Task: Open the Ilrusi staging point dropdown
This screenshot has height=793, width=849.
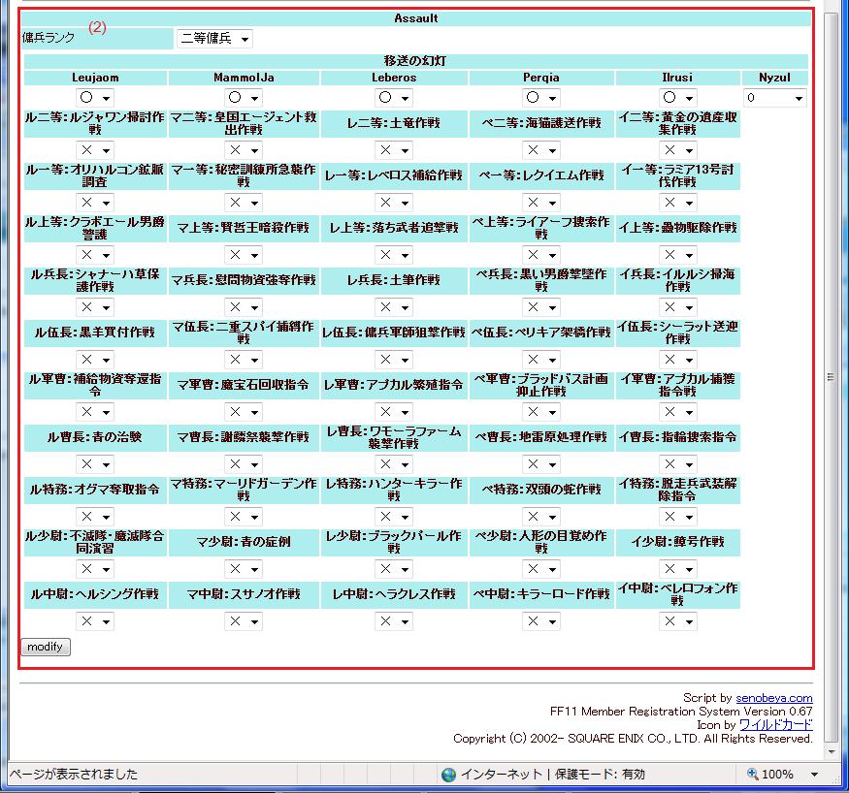Action: pyautogui.click(x=678, y=98)
